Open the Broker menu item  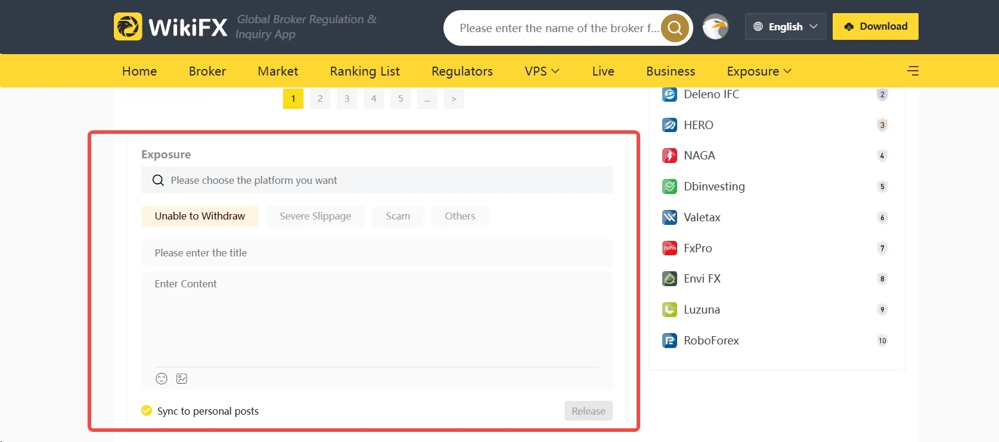click(x=207, y=71)
